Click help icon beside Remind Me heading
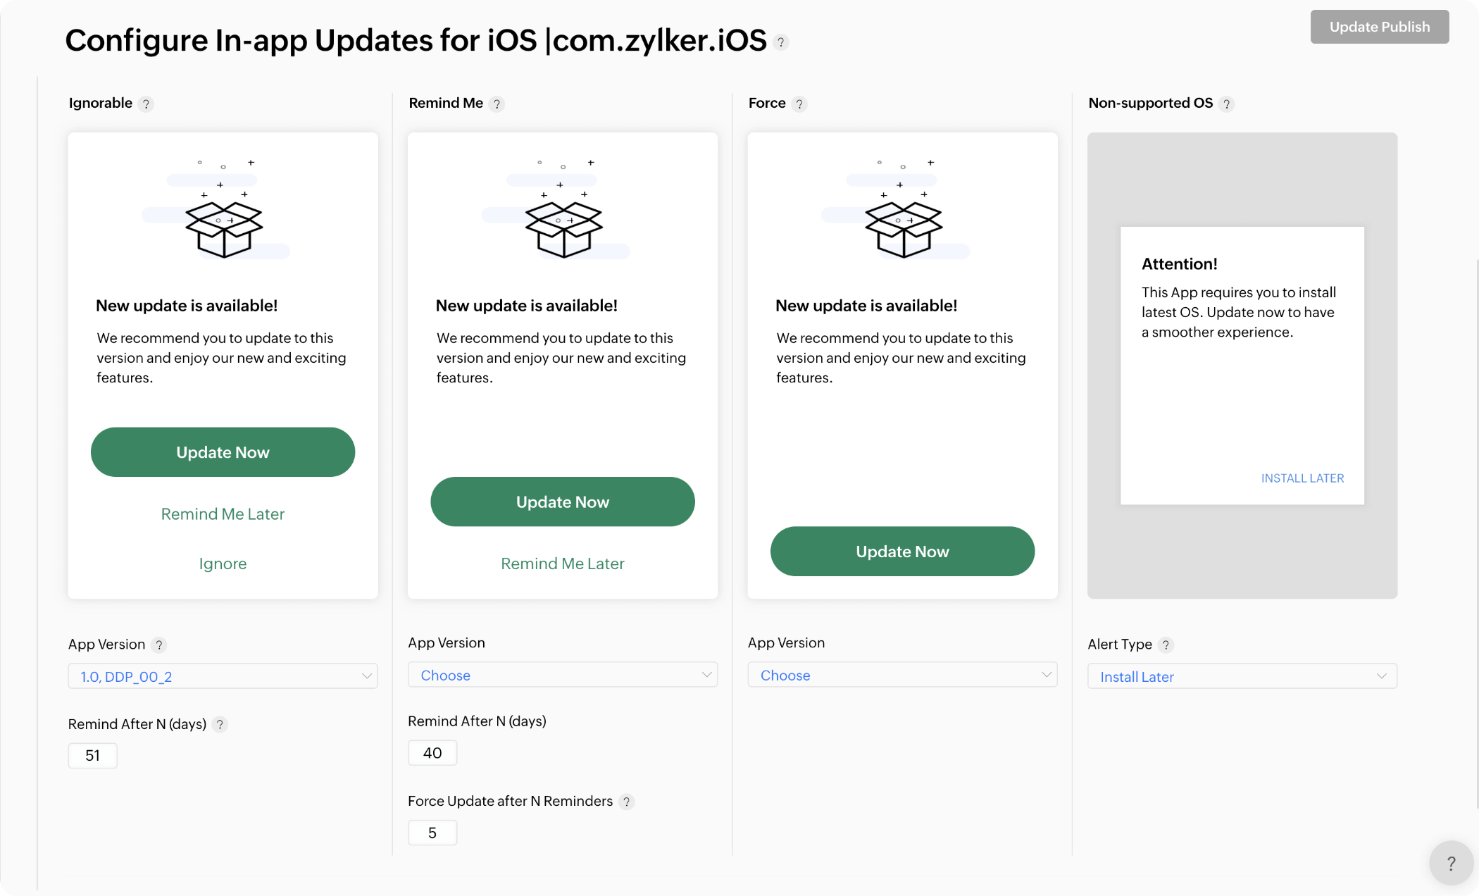This screenshot has width=1479, height=896. point(497,104)
